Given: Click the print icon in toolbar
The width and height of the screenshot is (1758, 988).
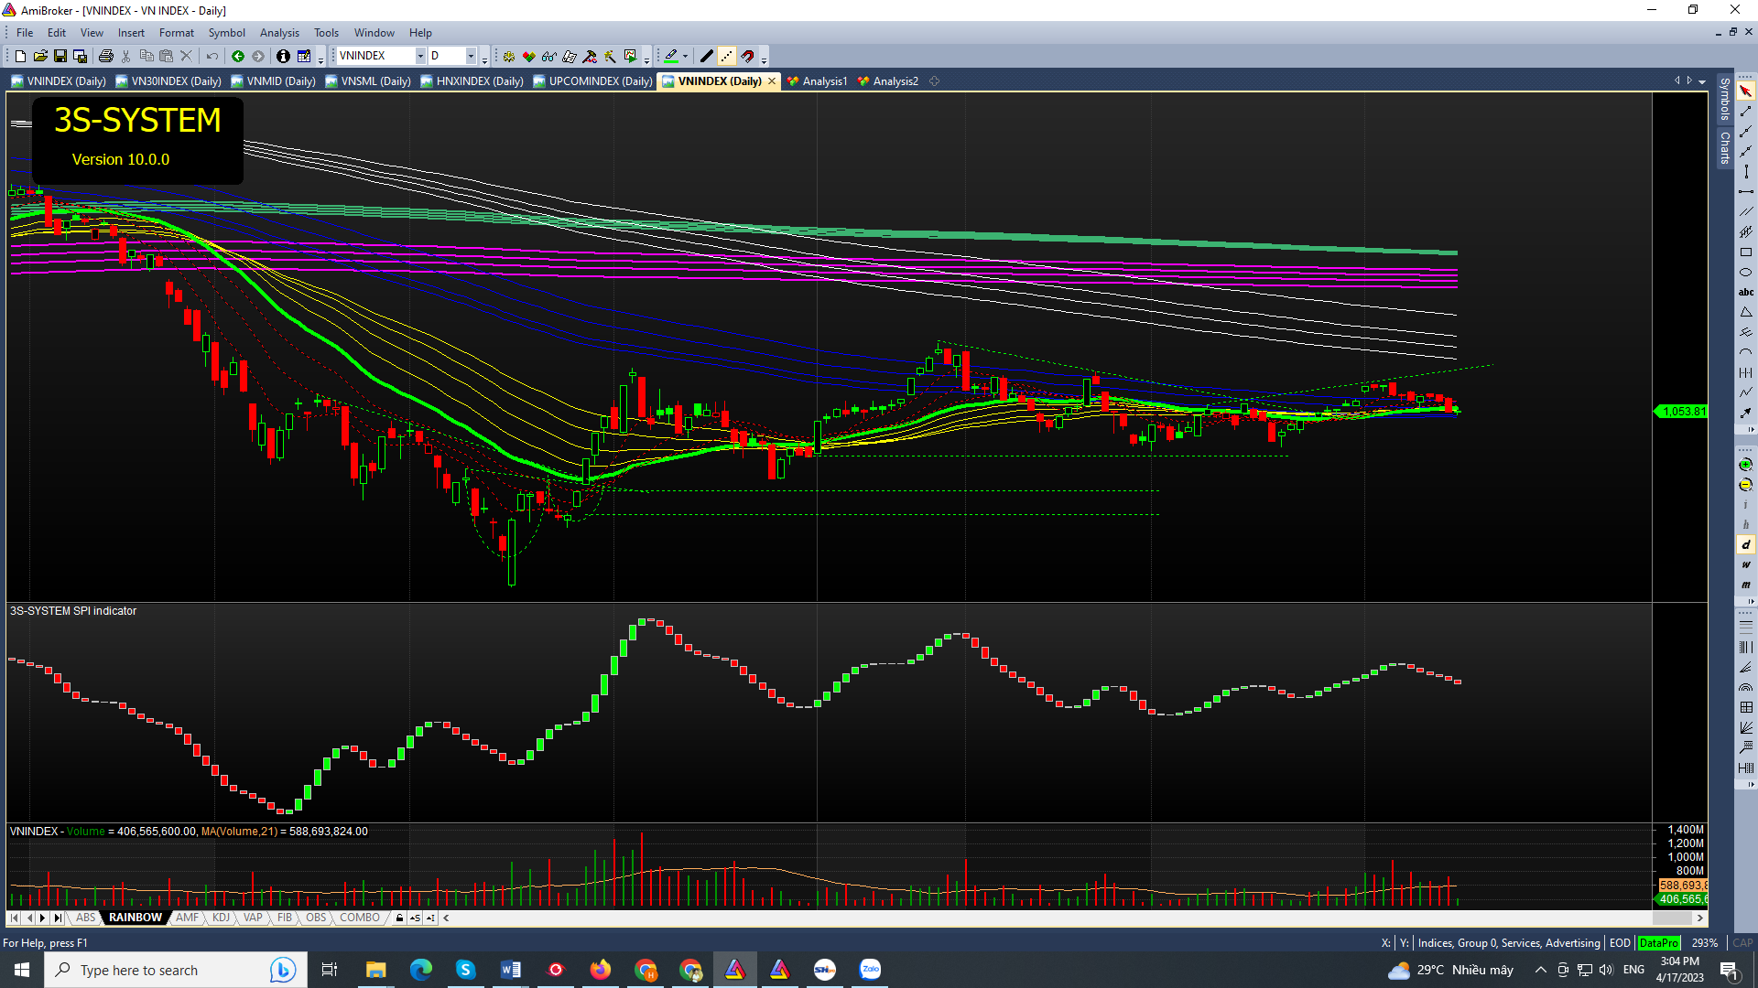Looking at the screenshot, I should pyautogui.click(x=106, y=57).
